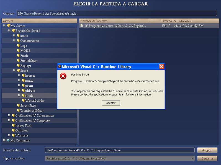Open the Tipo de archivo dropdown
This screenshot has width=221, height=165.
click(192, 158)
